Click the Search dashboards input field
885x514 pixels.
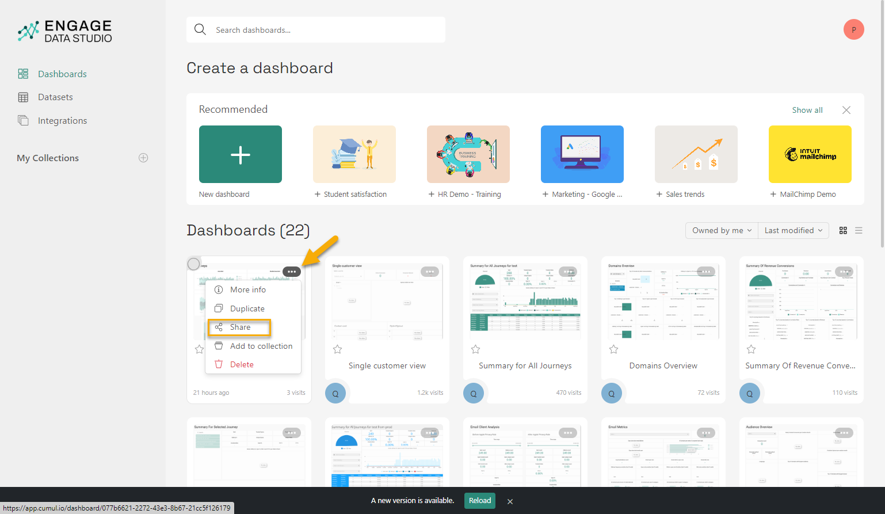coord(322,30)
